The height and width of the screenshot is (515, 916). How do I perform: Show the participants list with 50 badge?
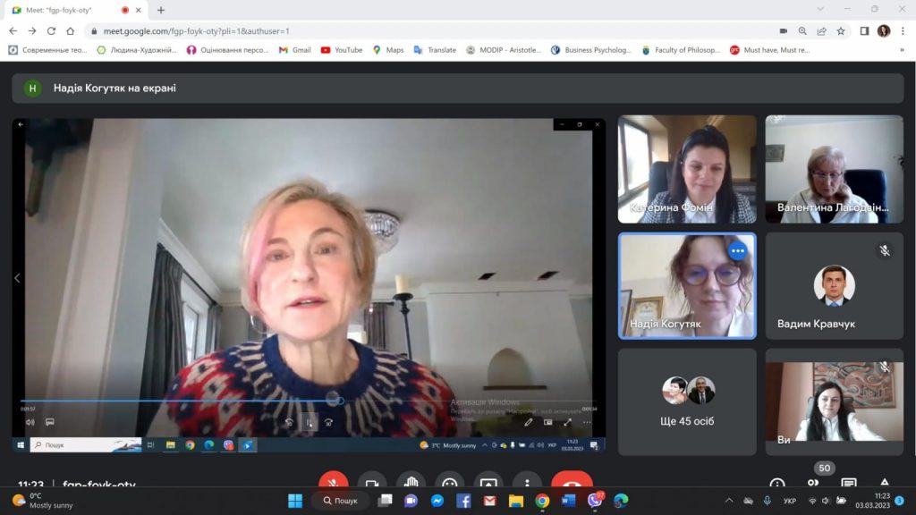[813, 482]
